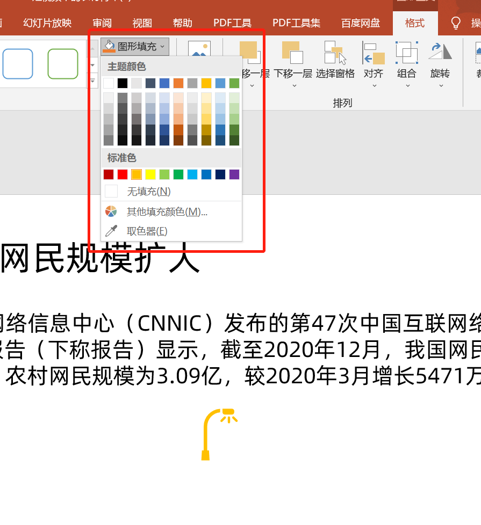Click the 上移一层 bring forward icon

click(x=250, y=52)
